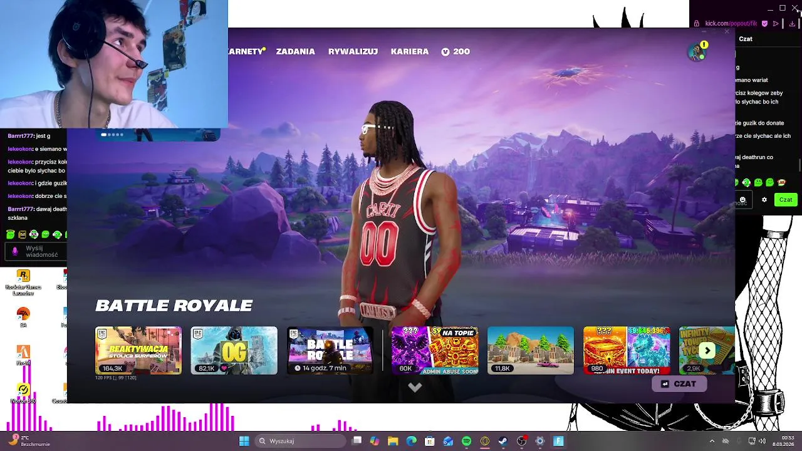Select the NA TOPIE Admin Abuse Soon tile
Image resolution: width=802 pixels, height=451 pixels.
pyautogui.click(x=435, y=350)
